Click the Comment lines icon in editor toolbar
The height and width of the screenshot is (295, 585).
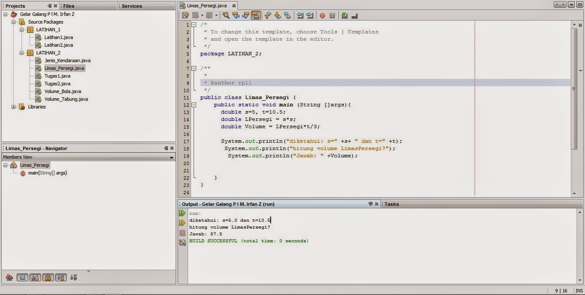point(345,15)
